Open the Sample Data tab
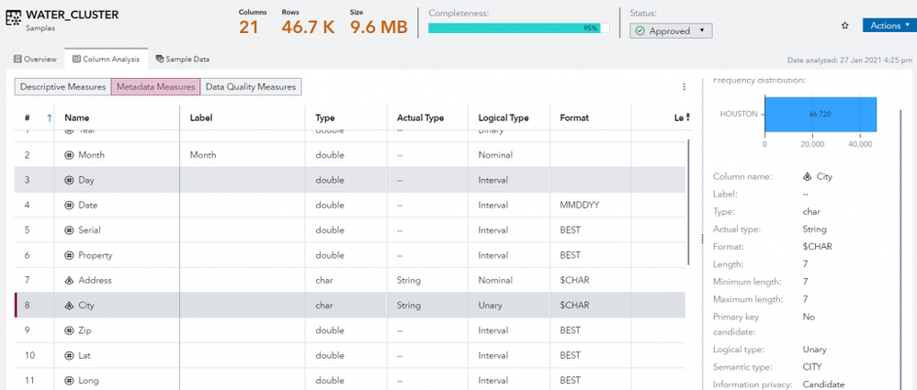This screenshot has height=390, width=917. [183, 59]
